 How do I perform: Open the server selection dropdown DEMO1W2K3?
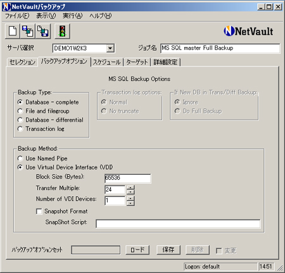point(110,48)
